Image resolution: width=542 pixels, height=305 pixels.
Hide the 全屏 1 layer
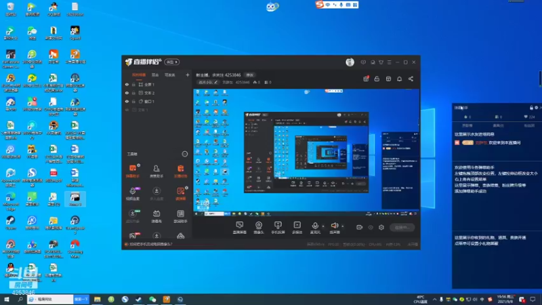click(127, 84)
